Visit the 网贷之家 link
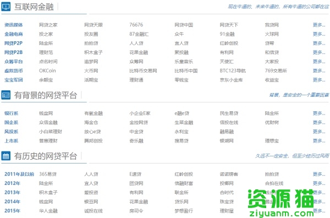Viewport: 330px width, 218px height. [48, 25]
